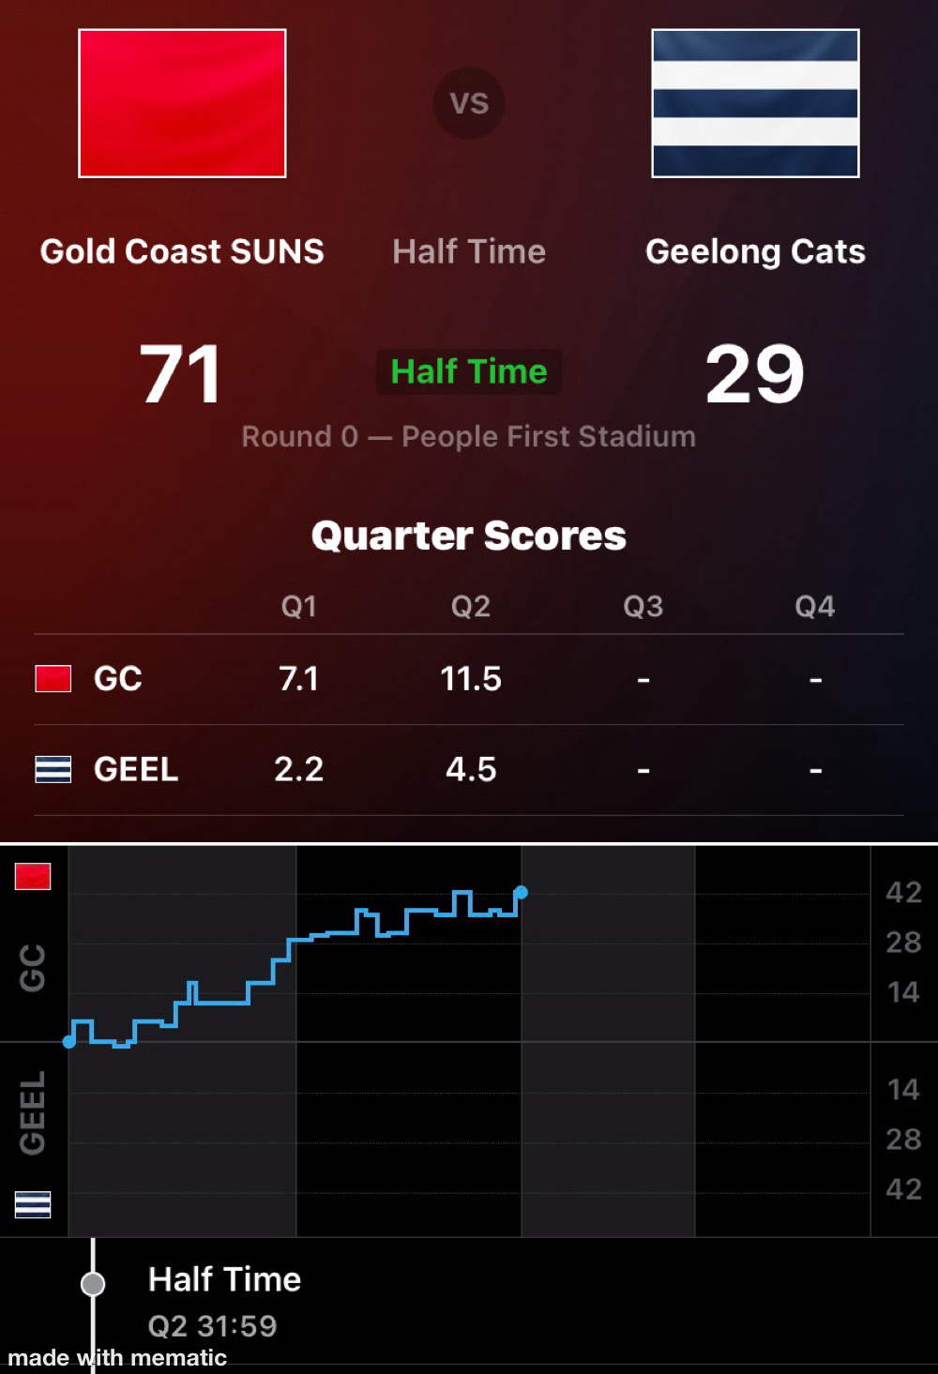Click the Gold Coast SUNS red flag
938x1374 pixels.
pyautogui.click(x=182, y=103)
